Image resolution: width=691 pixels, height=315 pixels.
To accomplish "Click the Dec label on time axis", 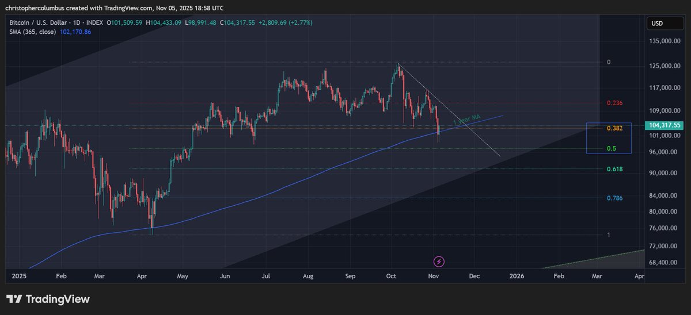I will [474, 276].
